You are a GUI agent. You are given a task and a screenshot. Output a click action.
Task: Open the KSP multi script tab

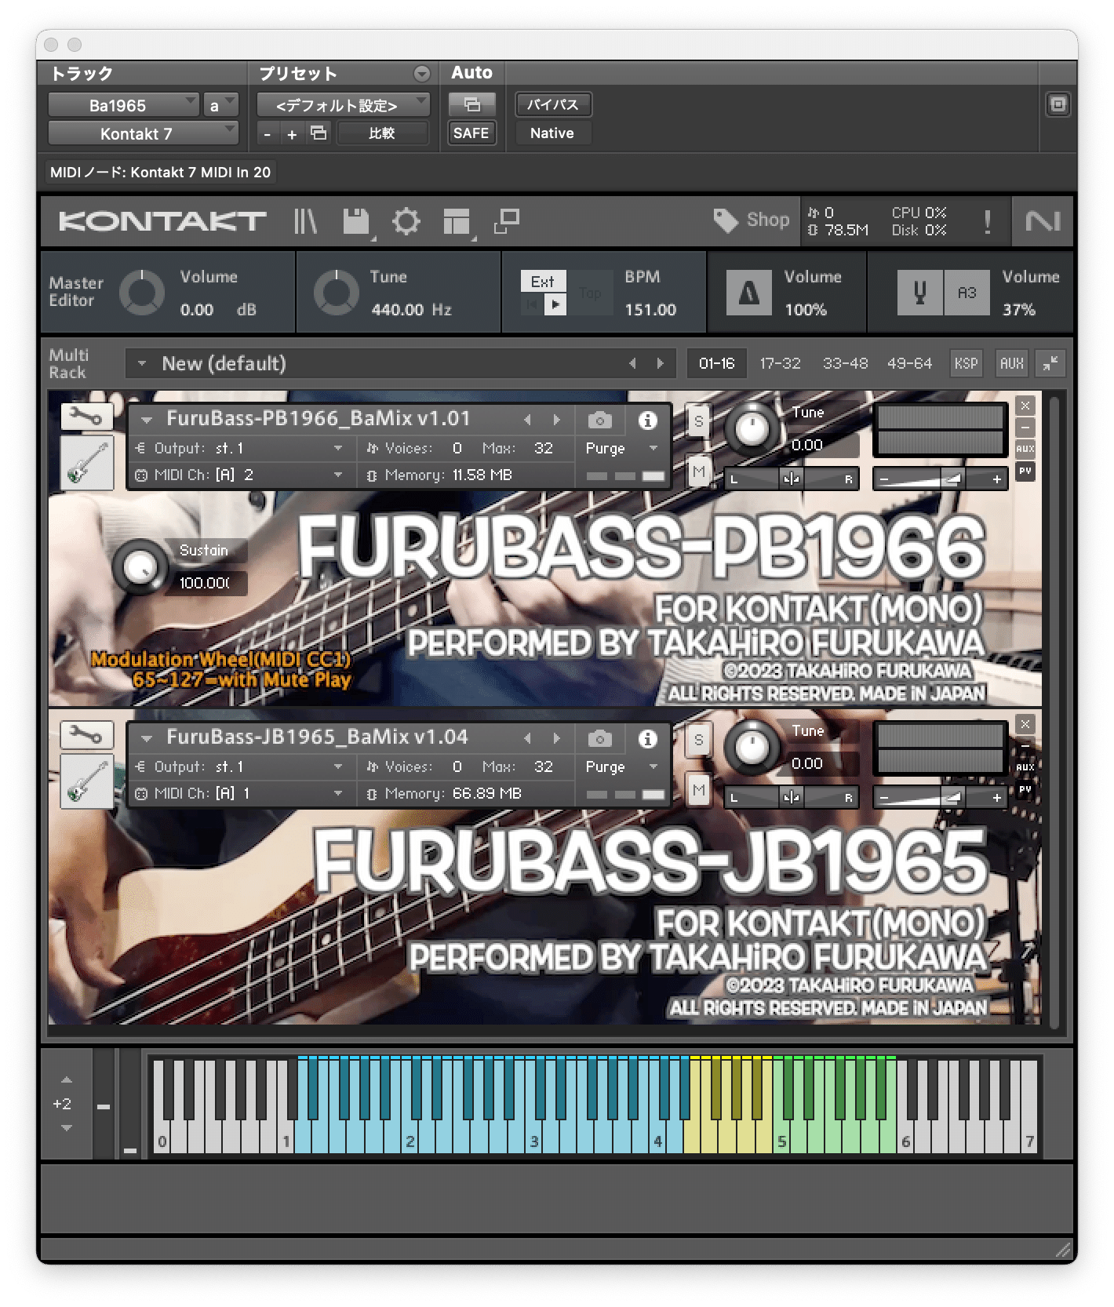tap(966, 364)
